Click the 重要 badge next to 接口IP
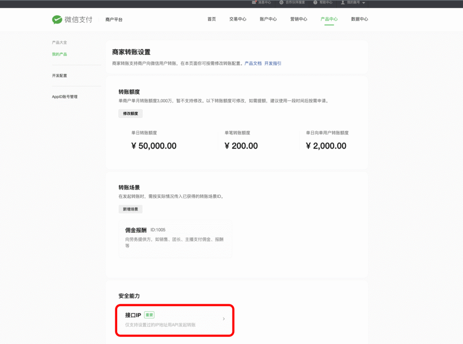This screenshot has width=463, height=344. tap(149, 315)
